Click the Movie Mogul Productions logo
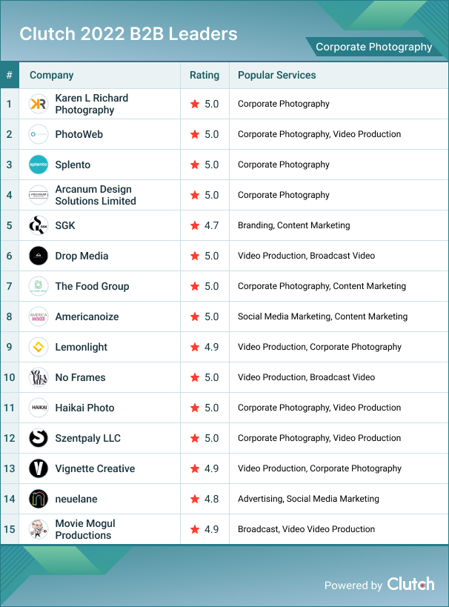 click(x=38, y=529)
